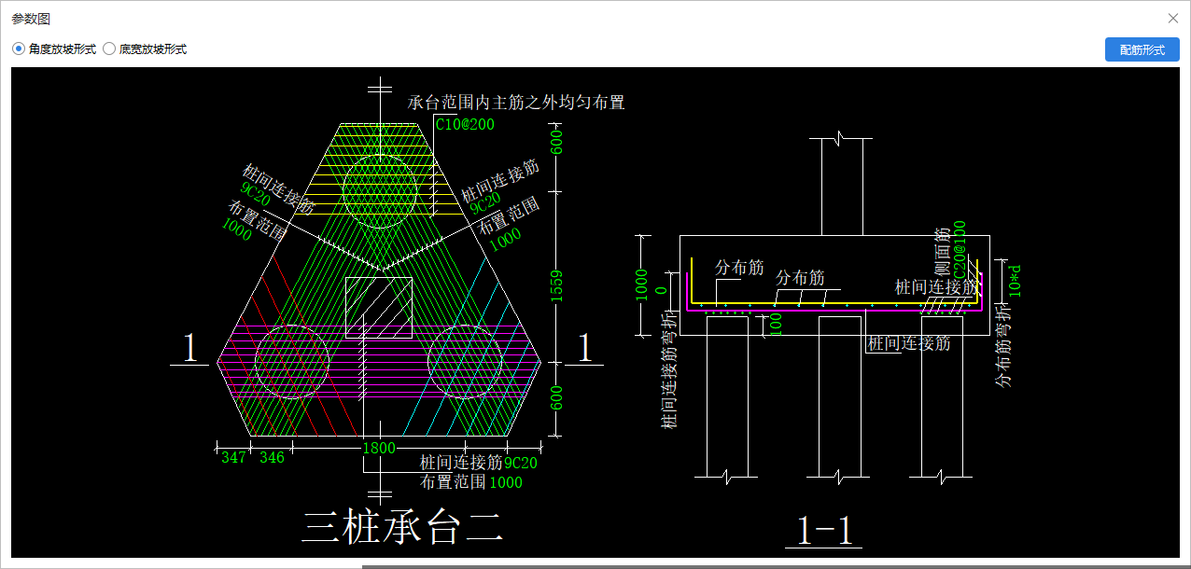This screenshot has height=569, width=1191.
Task: Click the 100 value in section 1-1
Action: click(x=775, y=326)
